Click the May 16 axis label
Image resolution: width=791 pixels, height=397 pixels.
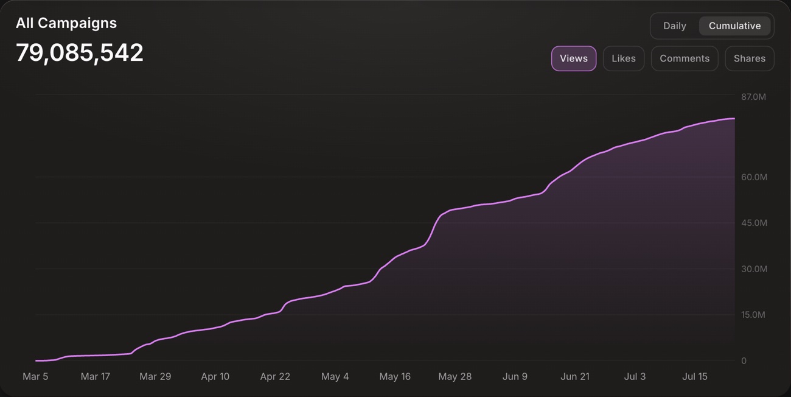click(x=395, y=377)
